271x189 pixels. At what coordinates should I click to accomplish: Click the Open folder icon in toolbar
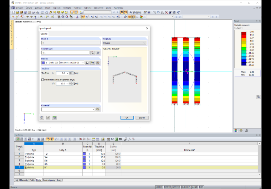17,12
